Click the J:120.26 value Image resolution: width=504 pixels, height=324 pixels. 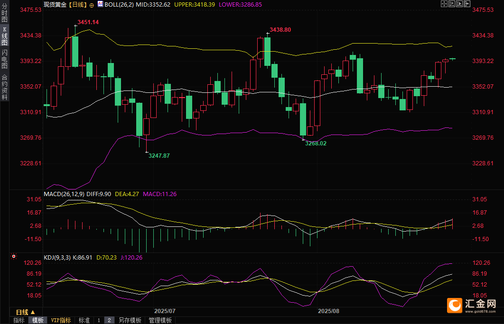pyautogui.click(x=131, y=258)
